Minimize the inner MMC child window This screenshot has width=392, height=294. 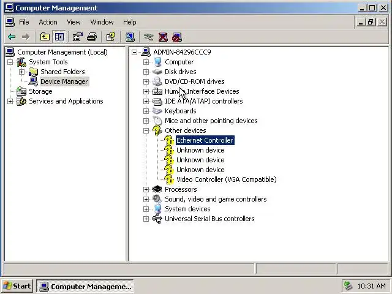pyautogui.click(x=361, y=22)
